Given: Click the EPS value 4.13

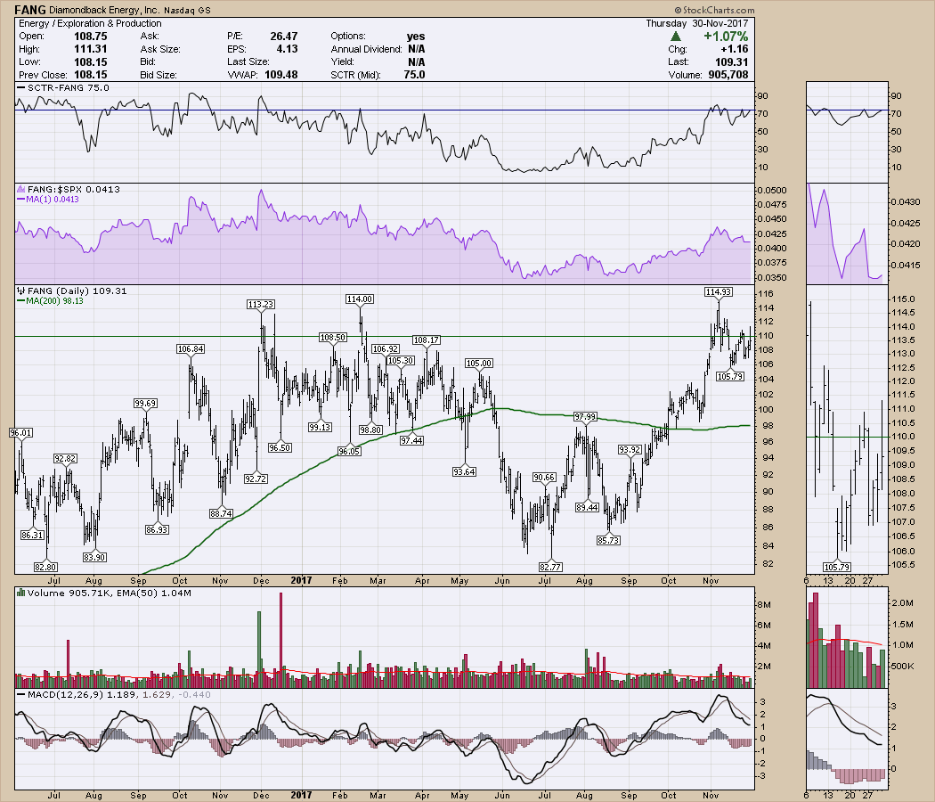Looking at the screenshot, I should 288,49.
